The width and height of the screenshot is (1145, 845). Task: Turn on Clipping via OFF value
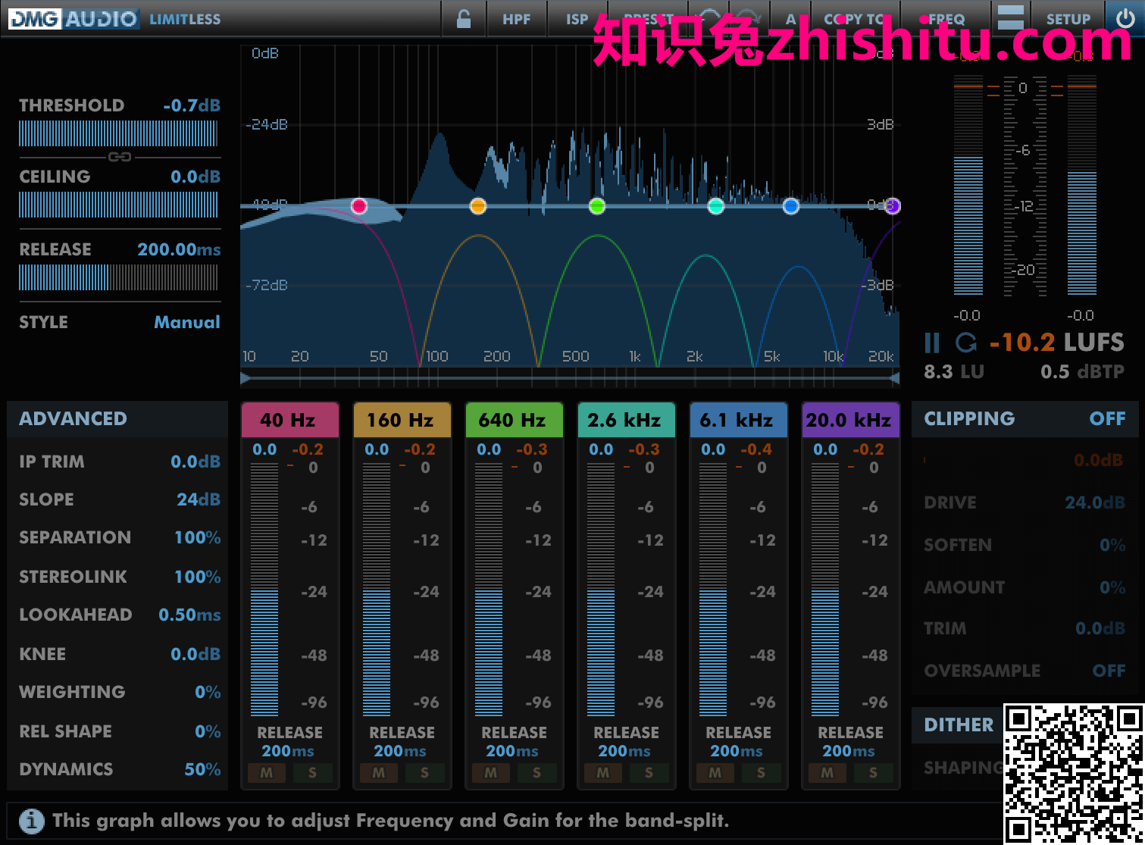1107,418
